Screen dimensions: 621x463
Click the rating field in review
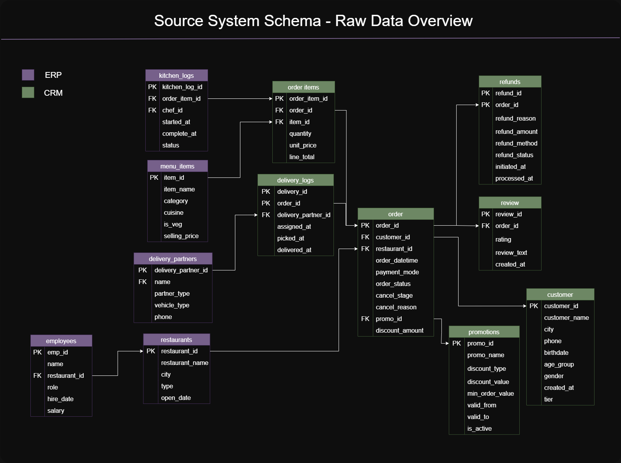pyautogui.click(x=503, y=239)
